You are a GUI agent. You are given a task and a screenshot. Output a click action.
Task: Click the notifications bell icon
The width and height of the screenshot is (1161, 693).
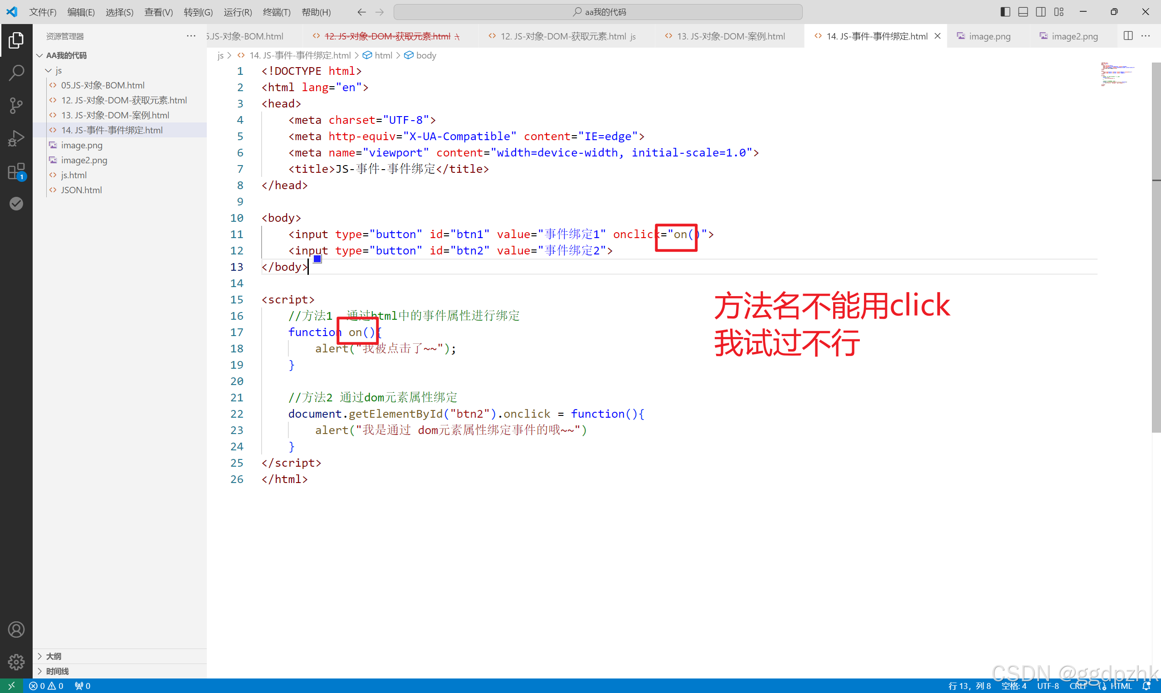[1146, 686]
